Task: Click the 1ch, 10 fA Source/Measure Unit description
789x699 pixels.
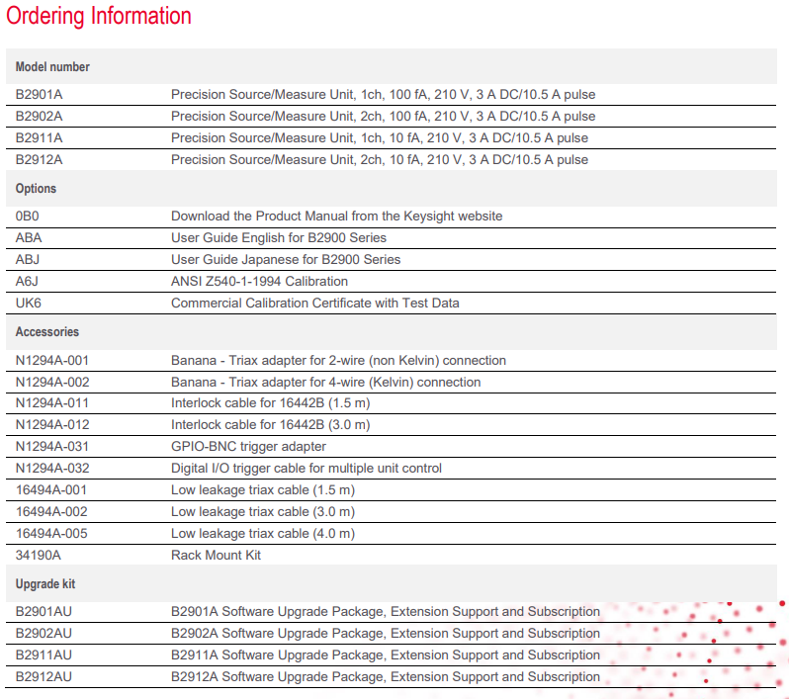Action: 380,137
